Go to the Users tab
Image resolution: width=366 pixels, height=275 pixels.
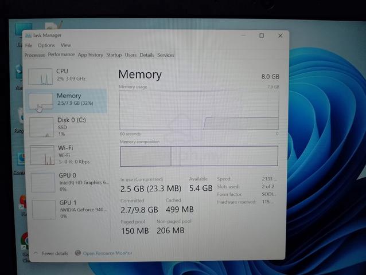coord(130,55)
